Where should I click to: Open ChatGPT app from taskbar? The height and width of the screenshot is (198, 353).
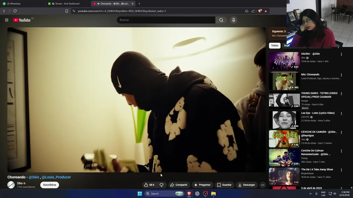click(x=197, y=194)
